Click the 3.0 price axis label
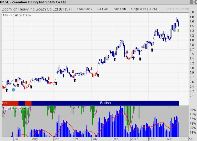197x141 pixels. point(192,68)
